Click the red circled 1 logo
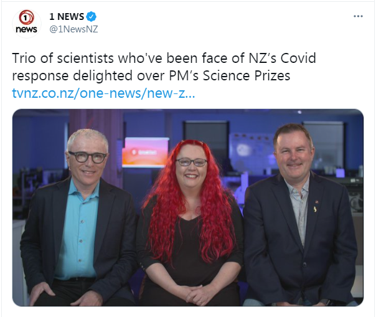 pyautogui.click(x=26, y=17)
